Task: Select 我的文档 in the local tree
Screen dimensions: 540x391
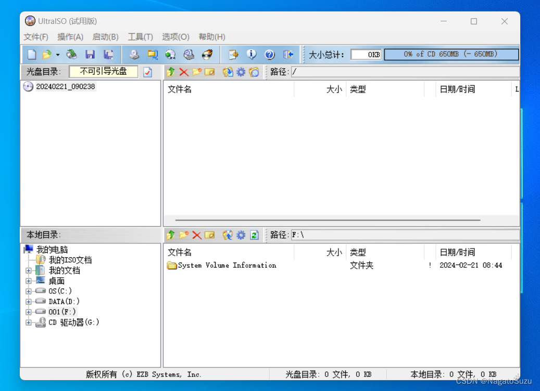Action: 65,271
